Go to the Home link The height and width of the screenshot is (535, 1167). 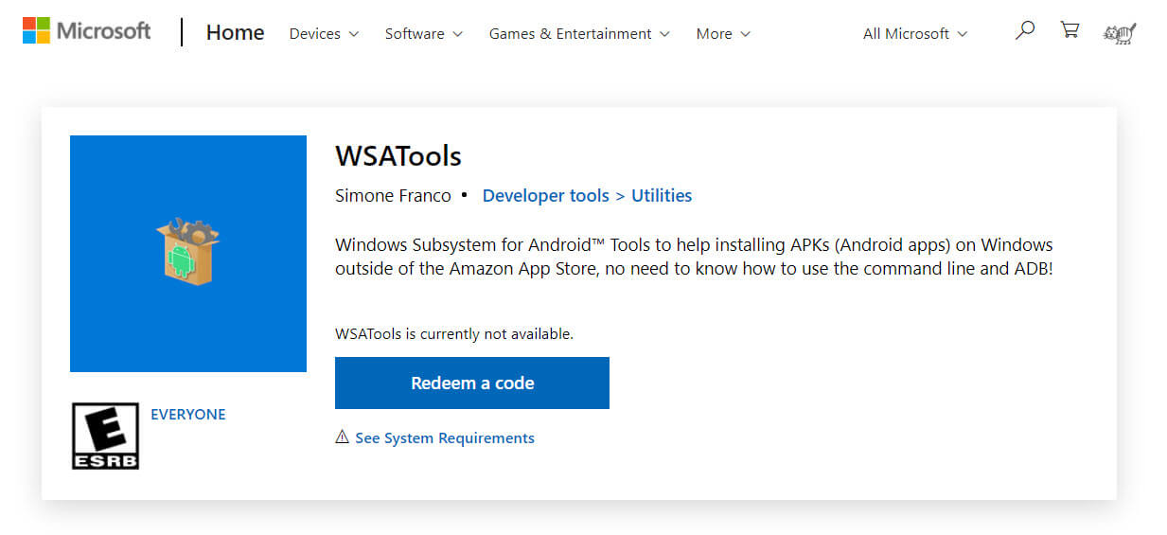coord(235,32)
